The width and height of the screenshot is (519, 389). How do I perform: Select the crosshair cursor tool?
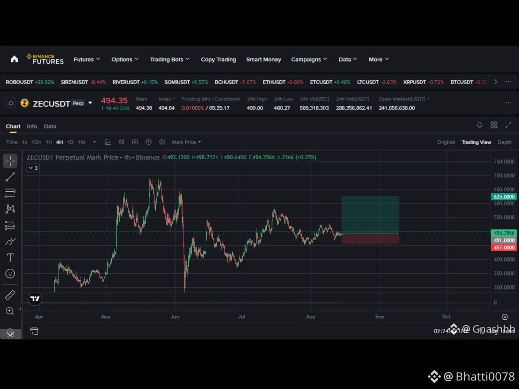click(10, 161)
